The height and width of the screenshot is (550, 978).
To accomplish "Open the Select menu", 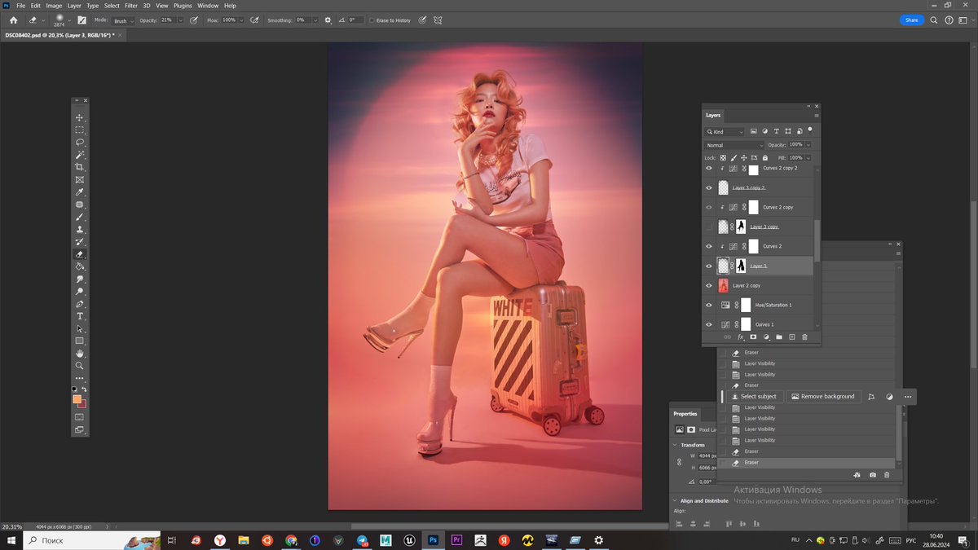I will click(x=112, y=6).
